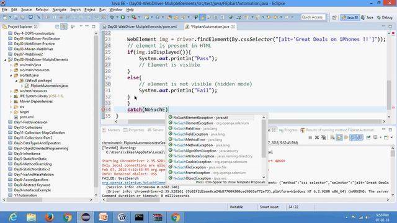
Task: Open Internet Explorer from the taskbar
Action: point(13,217)
